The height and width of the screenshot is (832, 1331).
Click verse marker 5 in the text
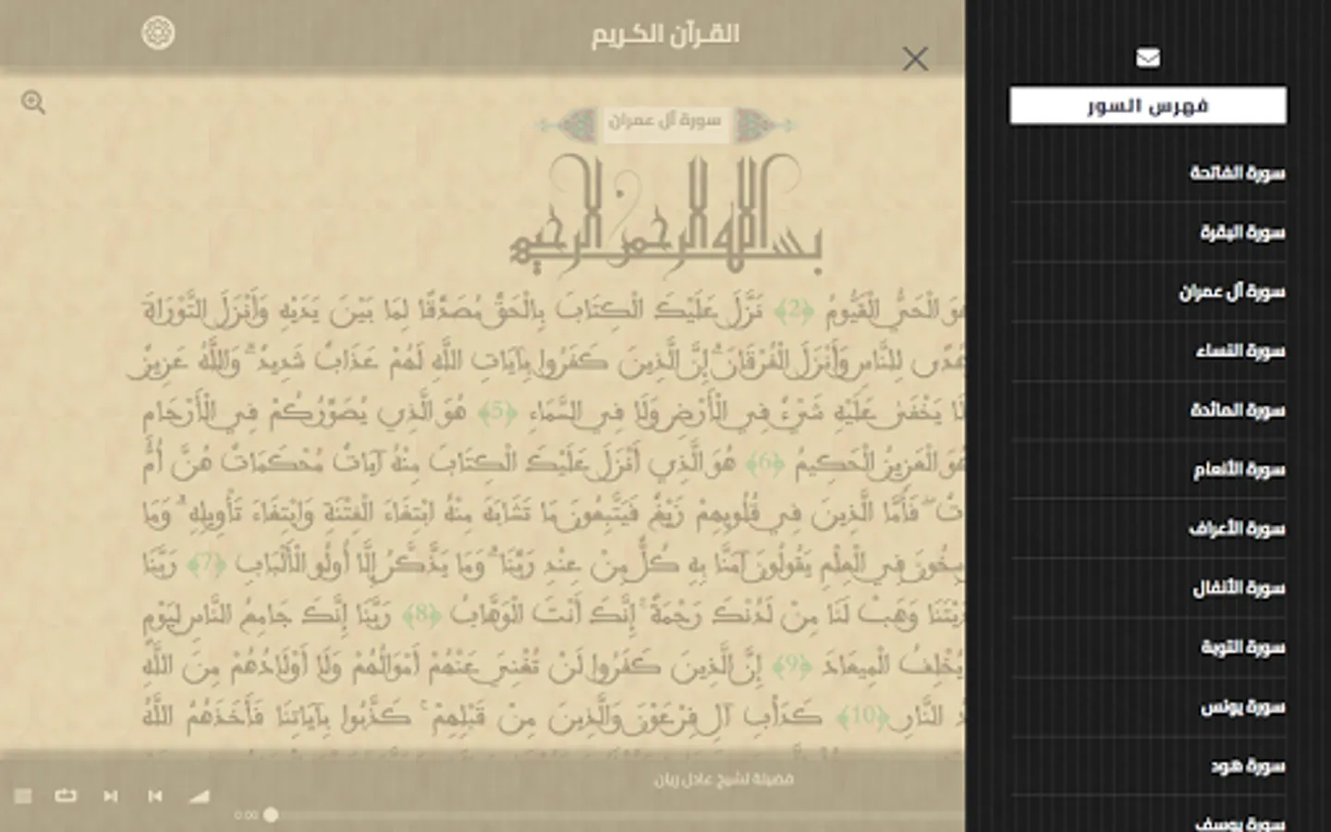499,412
